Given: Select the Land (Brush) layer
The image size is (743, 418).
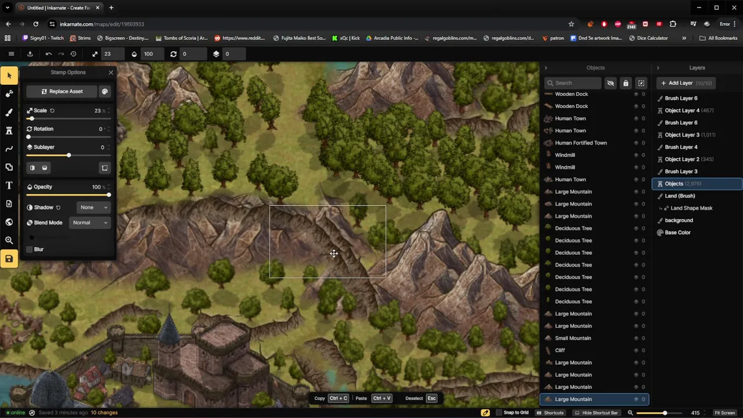Looking at the screenshot, I should point(697,196).
